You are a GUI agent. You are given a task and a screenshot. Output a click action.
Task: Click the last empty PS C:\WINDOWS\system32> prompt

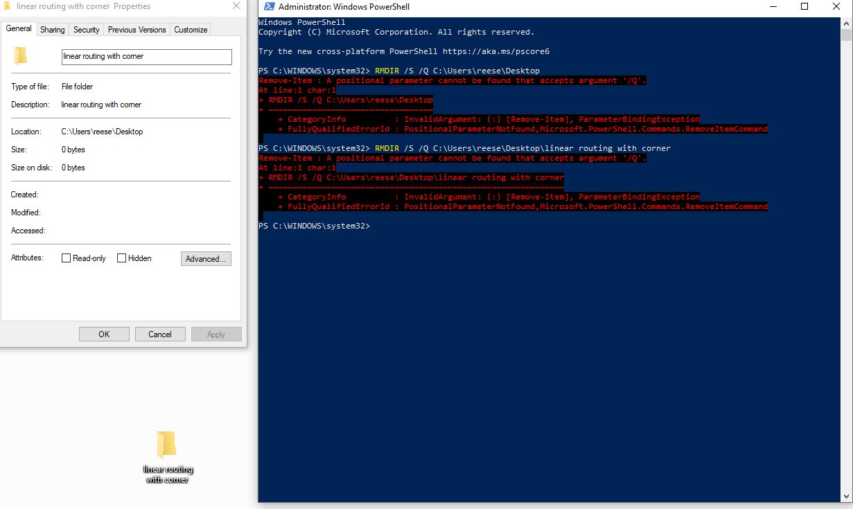pos(315,226)
